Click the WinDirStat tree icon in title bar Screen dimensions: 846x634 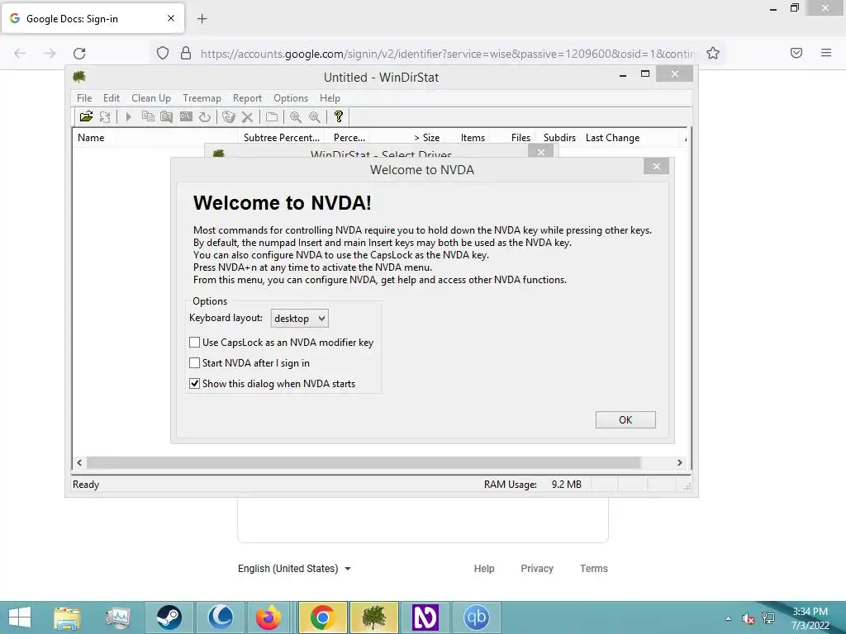click(79, 77)
